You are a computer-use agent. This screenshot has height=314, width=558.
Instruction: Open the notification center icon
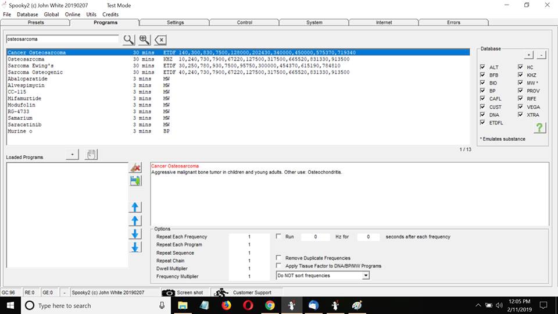[x=543, y=305]
